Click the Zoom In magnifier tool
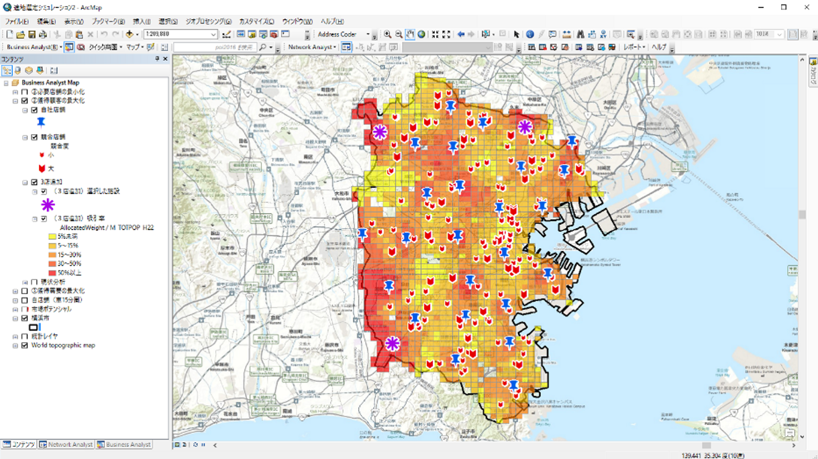 click(387, 34)
